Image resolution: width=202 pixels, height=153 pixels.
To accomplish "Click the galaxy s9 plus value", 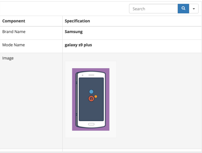I will [x=78, y=45].
